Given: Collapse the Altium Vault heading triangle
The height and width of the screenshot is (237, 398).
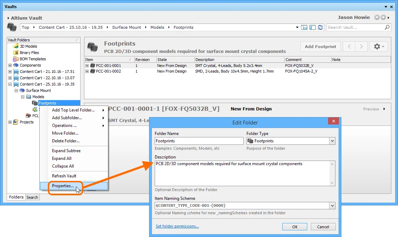Looking at the screenshot, I should coord(8,18).
